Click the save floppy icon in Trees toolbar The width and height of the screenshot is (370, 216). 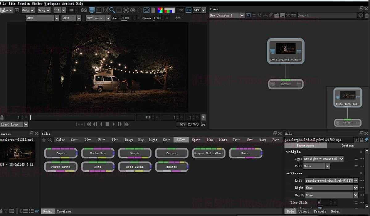tap(282, 15)
